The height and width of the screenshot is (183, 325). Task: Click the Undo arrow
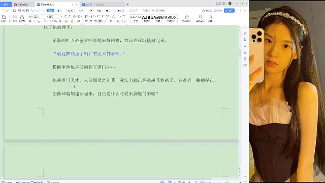(x=32, y=10)
